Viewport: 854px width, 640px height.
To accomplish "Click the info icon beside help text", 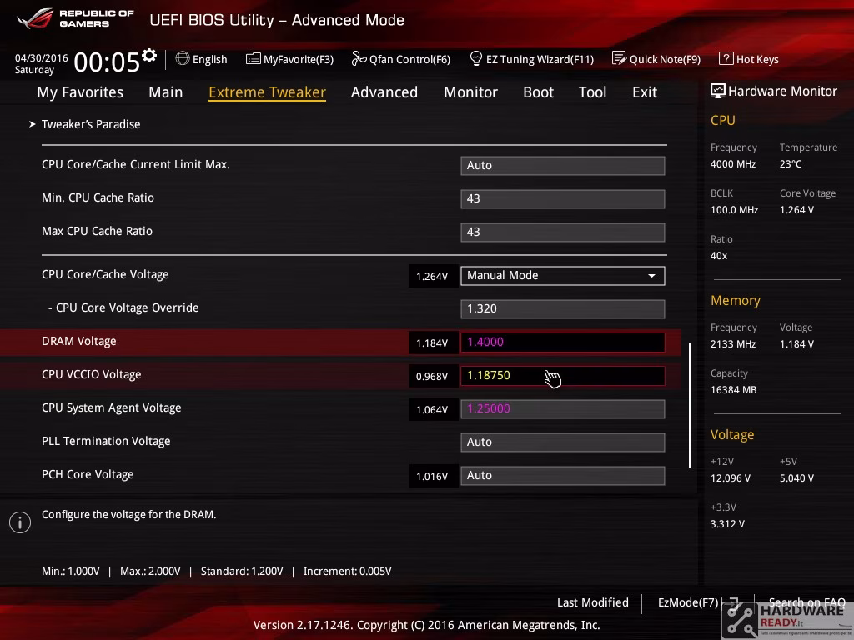I will click(x=20, y=522).
